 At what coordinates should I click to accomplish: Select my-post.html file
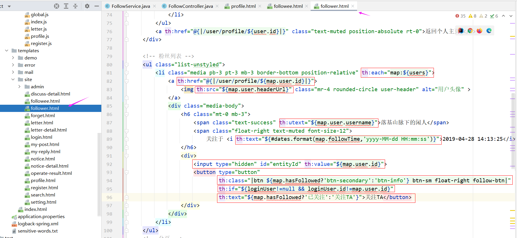(x=45, y=144)
